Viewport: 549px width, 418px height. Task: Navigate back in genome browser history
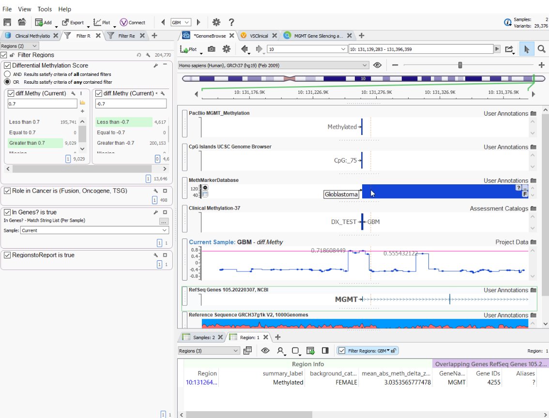pos(244,49)
